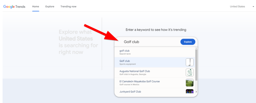Choose Golf club Sports equipment suggestion
The image size is (256, 103).
[x=150, y=62]
